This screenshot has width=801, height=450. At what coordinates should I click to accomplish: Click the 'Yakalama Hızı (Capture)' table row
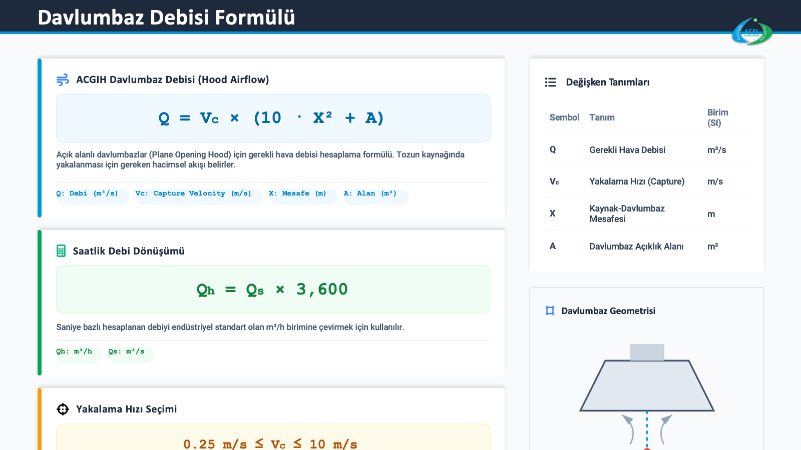pyautogui.click(x=646, y=181)
